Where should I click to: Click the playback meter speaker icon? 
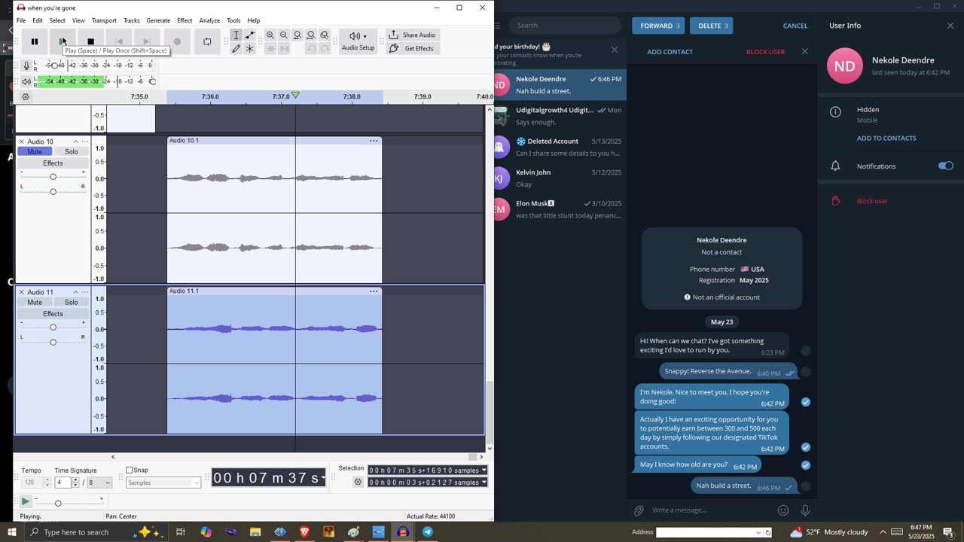26,81
